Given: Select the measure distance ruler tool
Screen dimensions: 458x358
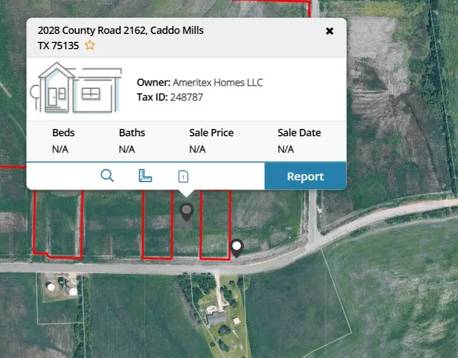Looking at the screenshot, I should [145, 176].
